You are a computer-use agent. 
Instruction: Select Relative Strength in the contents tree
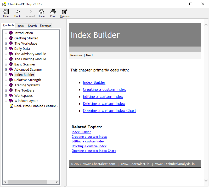click(27, 80)
